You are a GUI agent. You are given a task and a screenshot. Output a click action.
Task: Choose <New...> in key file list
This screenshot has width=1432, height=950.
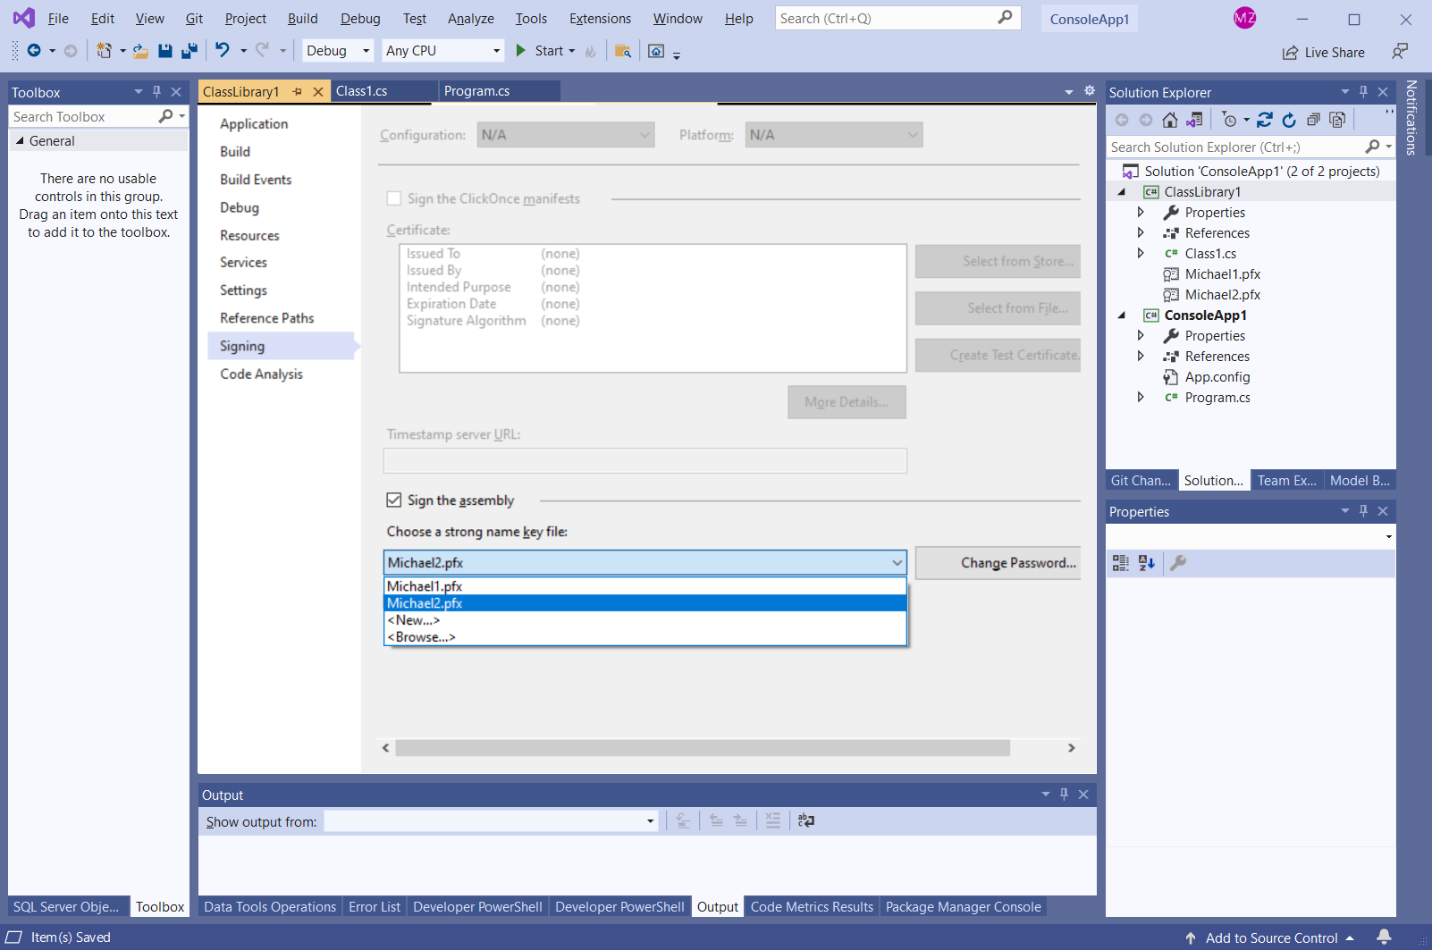coord(644,620)
